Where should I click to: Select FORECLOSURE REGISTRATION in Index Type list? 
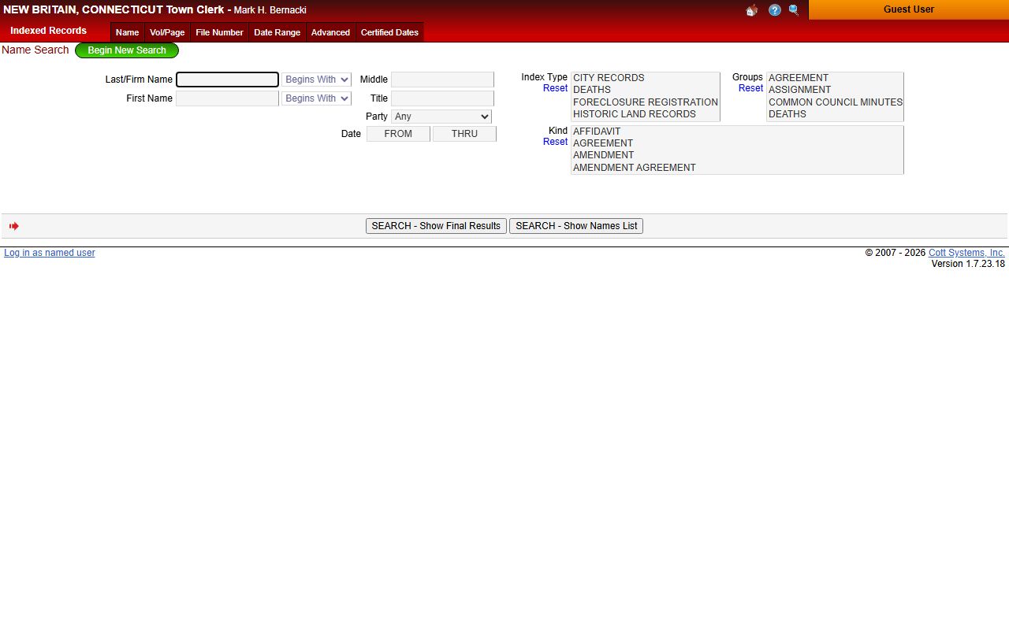point(645,102)
